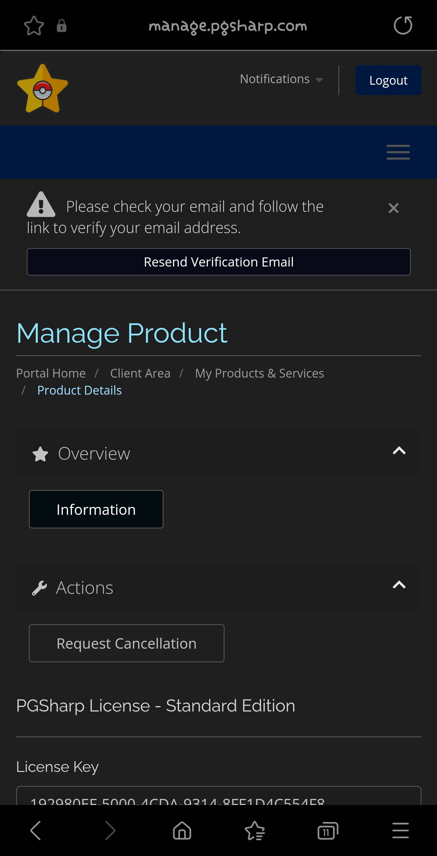
Task: Dismiss the email verification alert
Action: [394, 208]
